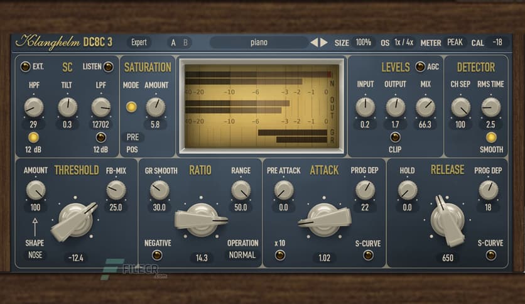Click the FB-MIX knob
The height and width of the screenshot is (304, 525).
[x=116, y=190]
